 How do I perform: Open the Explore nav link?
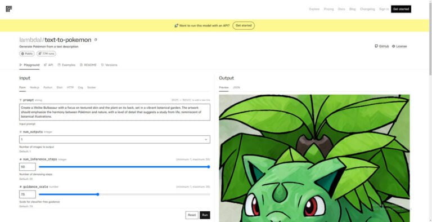pos(314,9)
